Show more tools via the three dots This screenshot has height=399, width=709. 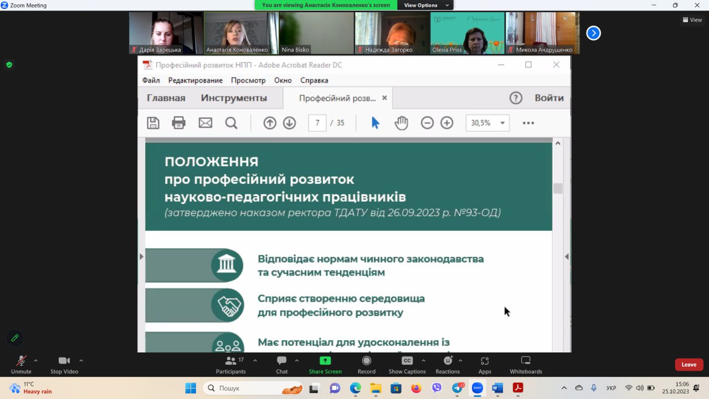(528, 123)
